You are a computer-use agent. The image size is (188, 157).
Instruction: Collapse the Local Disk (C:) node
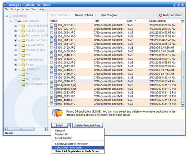(x=11, y=21)
